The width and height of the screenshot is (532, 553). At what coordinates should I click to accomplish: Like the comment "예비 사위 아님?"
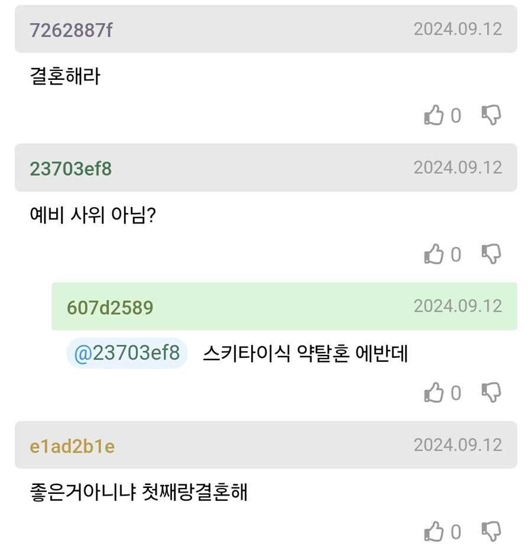[x=434, y=254]
